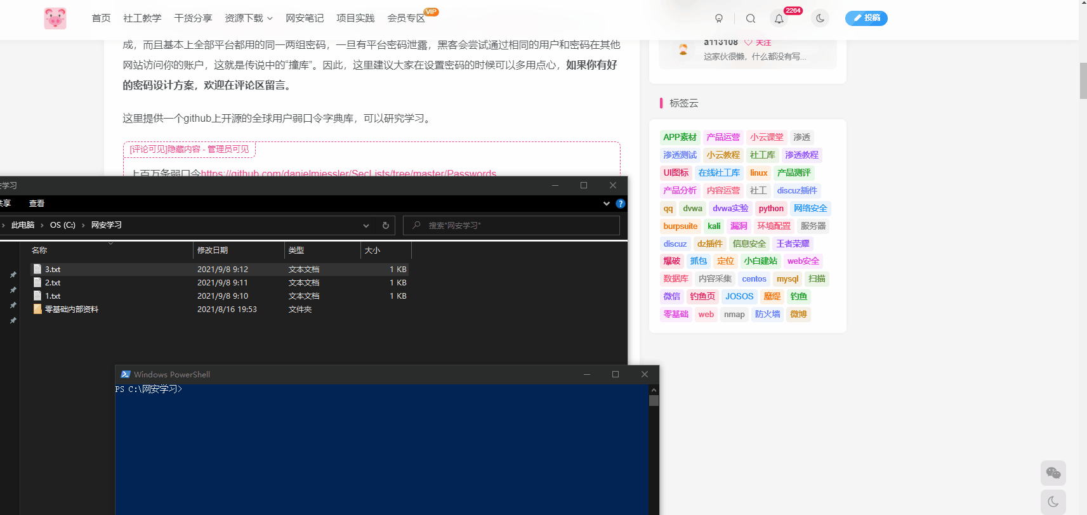Follow the author via 关注 link

coord(758,42)
